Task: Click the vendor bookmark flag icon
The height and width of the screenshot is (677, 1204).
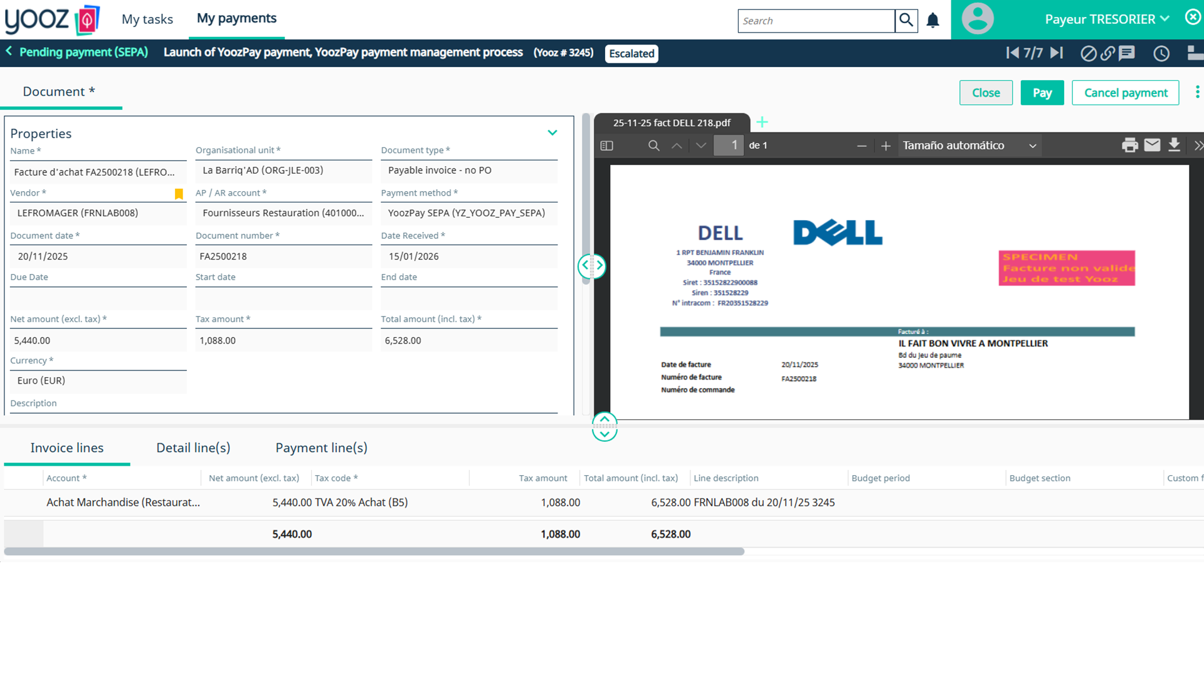Action: (179, 194)
